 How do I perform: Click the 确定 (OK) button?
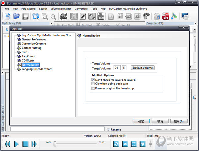[x=141, y=121]
